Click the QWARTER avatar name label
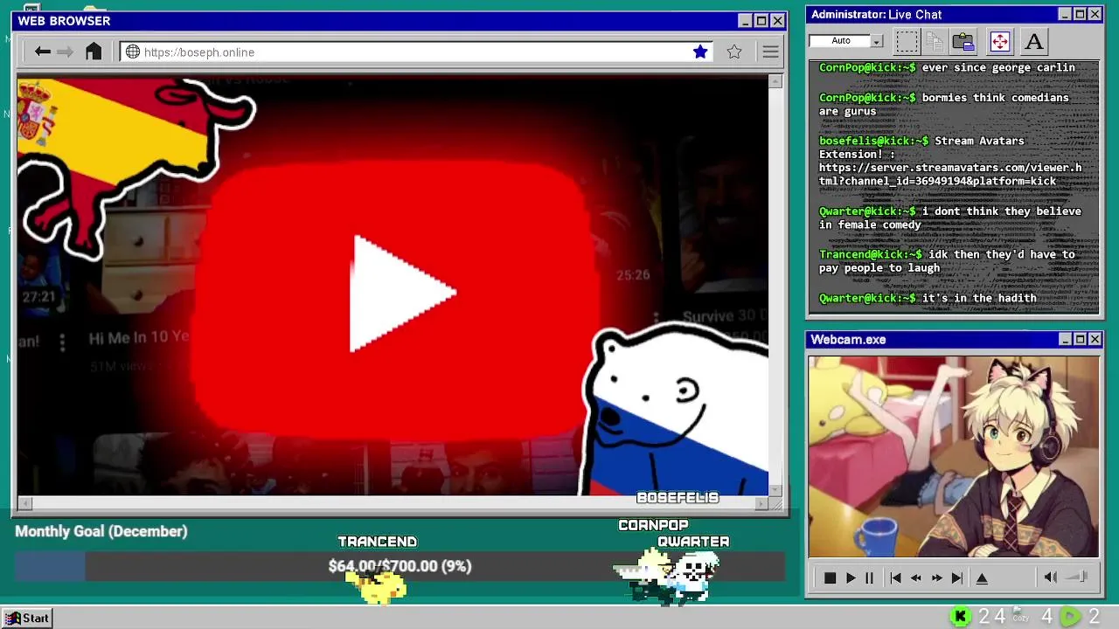This screenshot has height=629, width=1119. [x=693, y=542]
